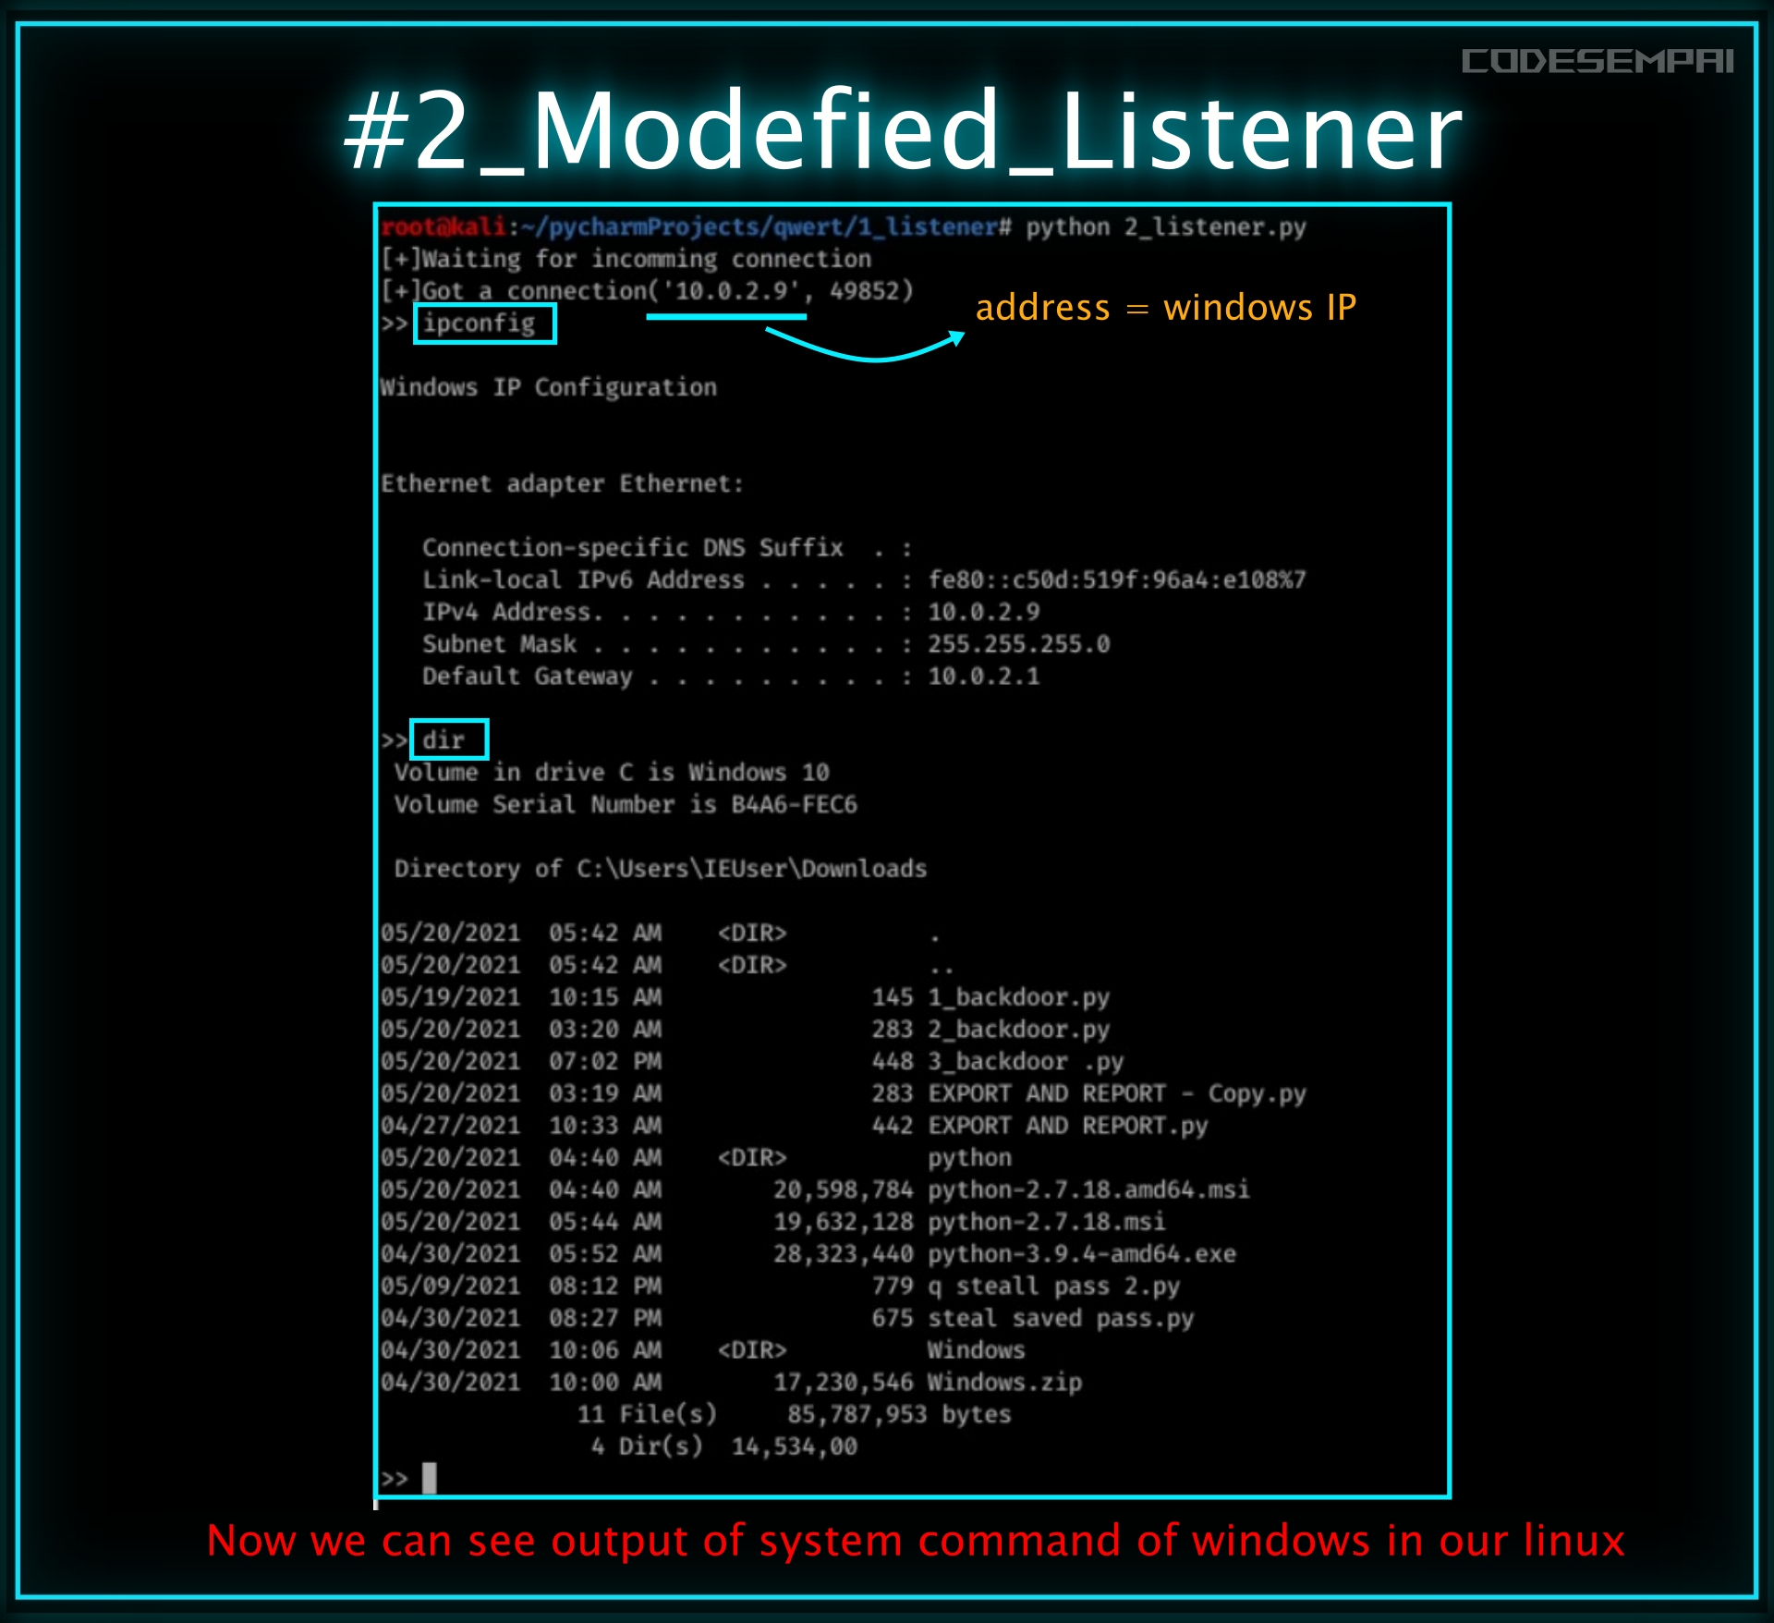
Task: Click the Ethernet adapter Ethernet heading
Action: coord(562,482)
